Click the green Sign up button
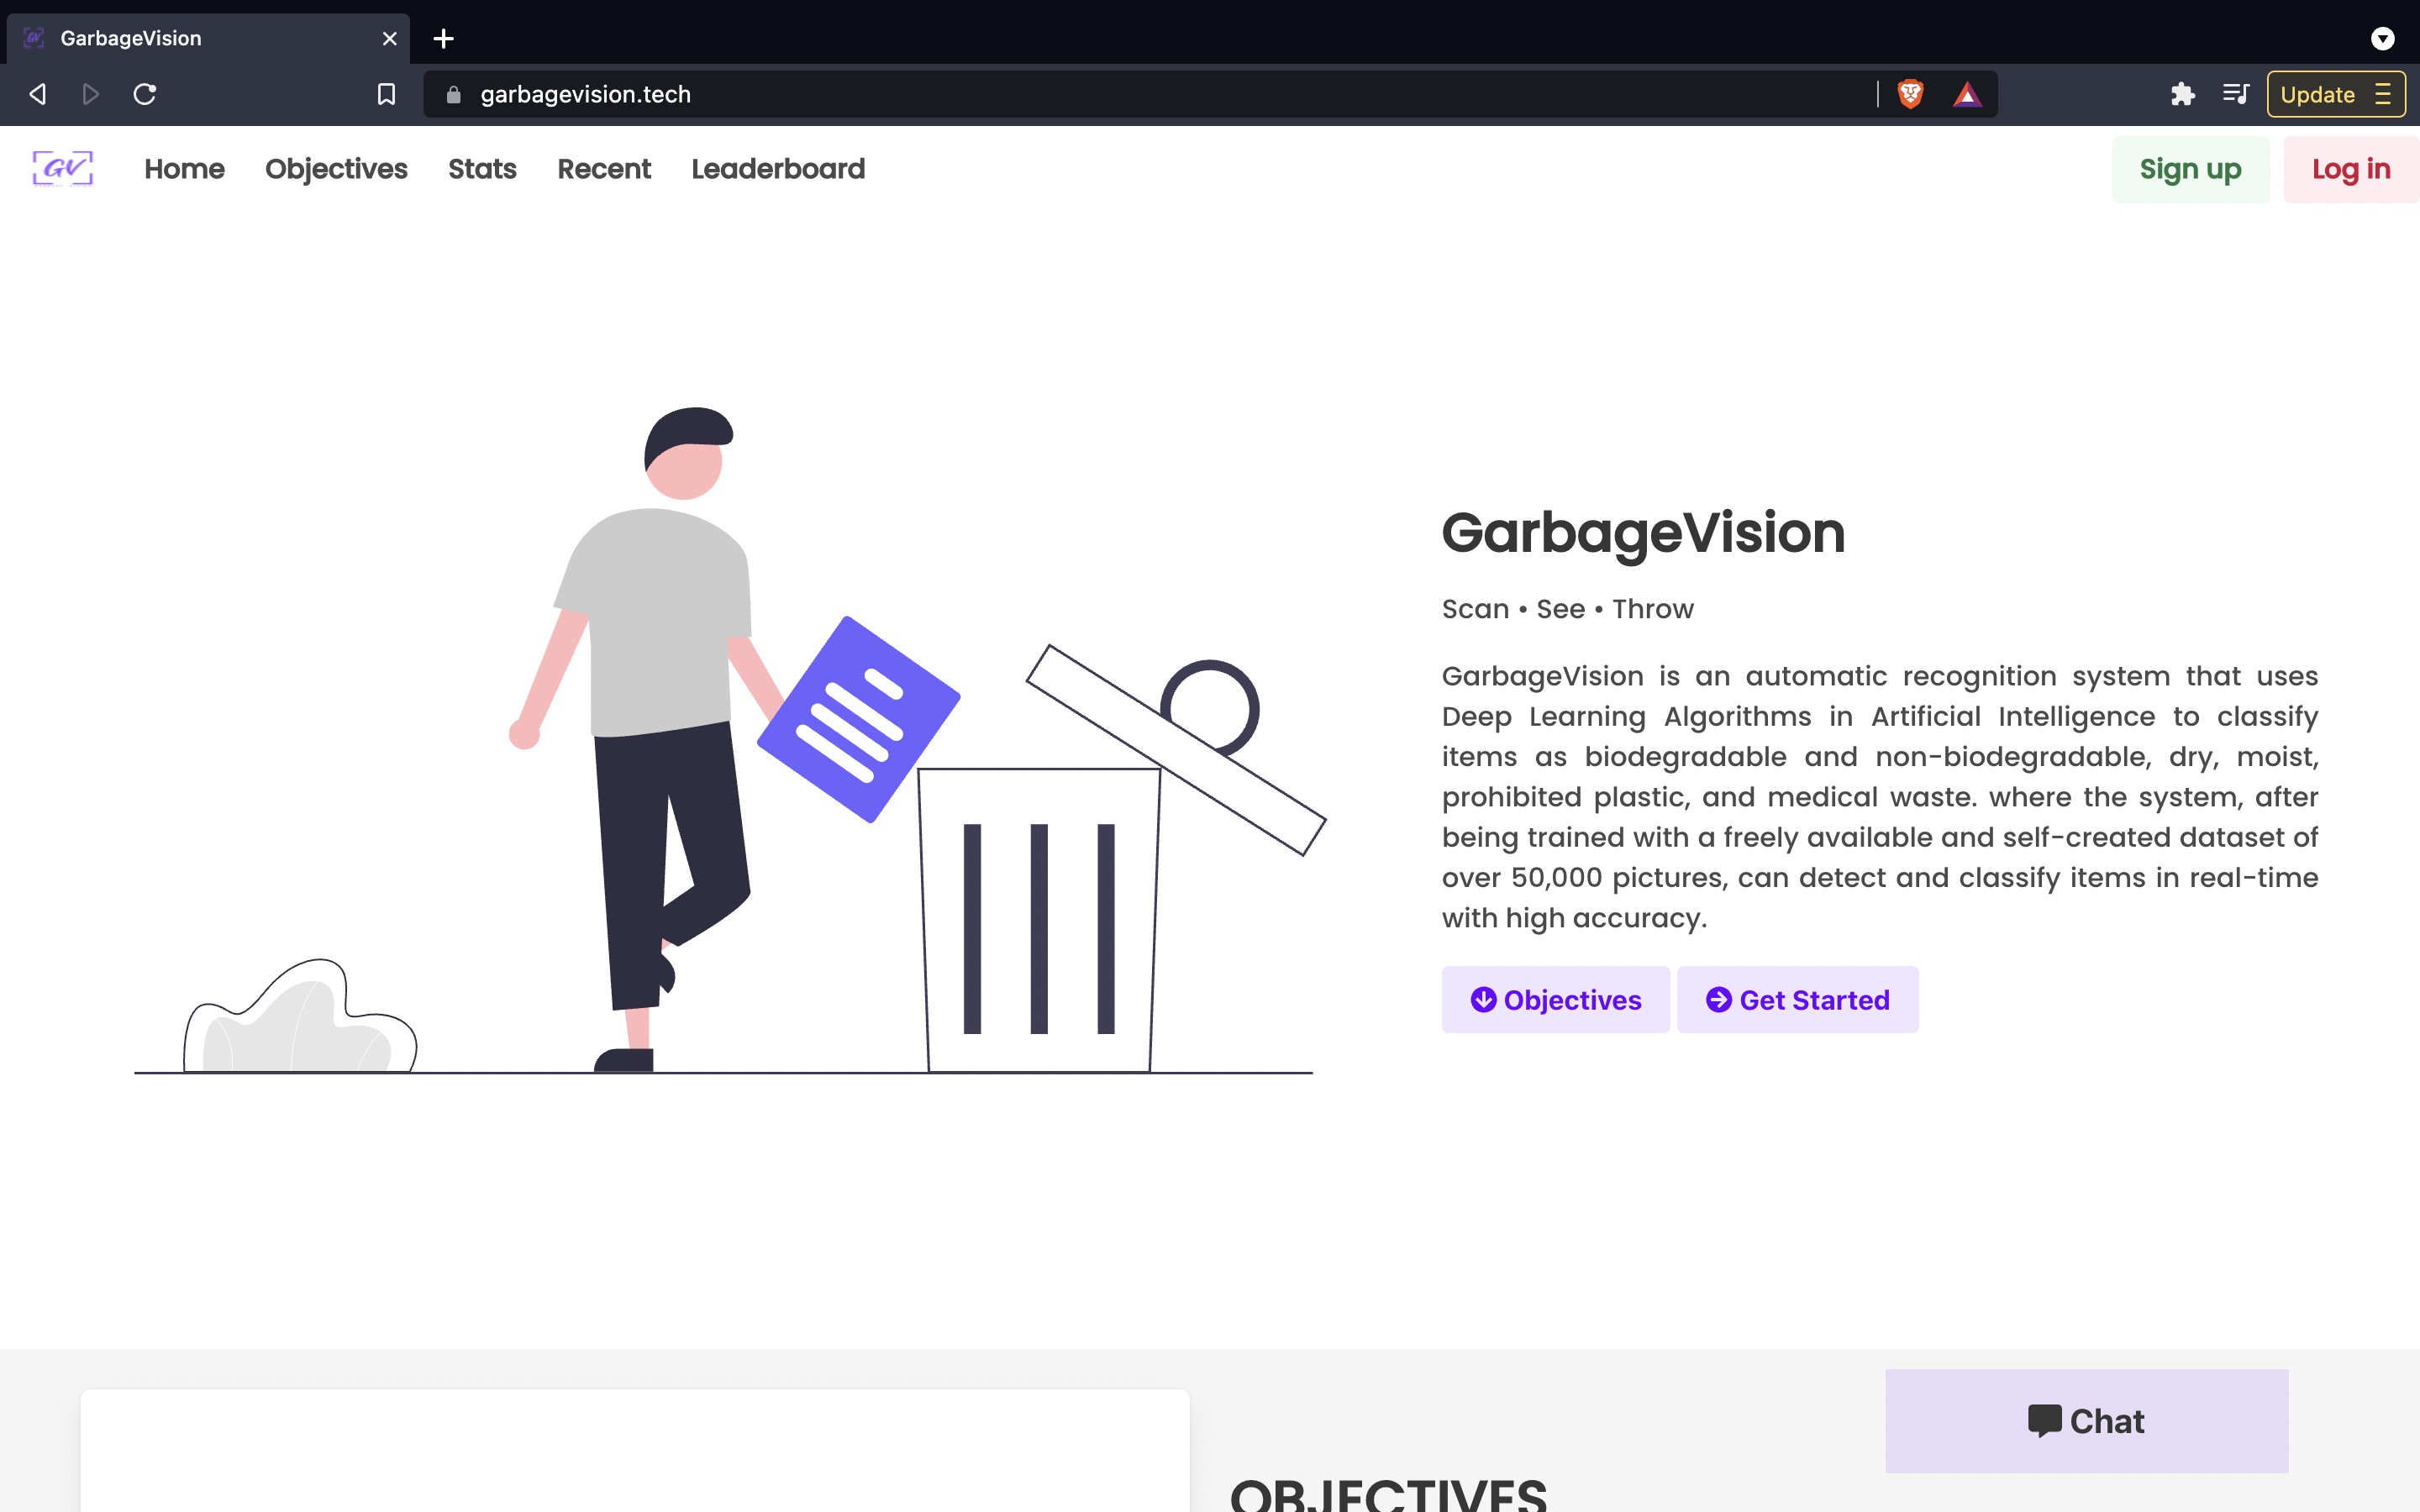The height and width of the screenshot is (1512, 2420). [x=2190, y=169]
